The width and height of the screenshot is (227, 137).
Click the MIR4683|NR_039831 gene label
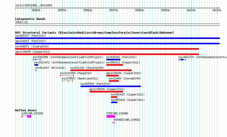pos(127,120)
